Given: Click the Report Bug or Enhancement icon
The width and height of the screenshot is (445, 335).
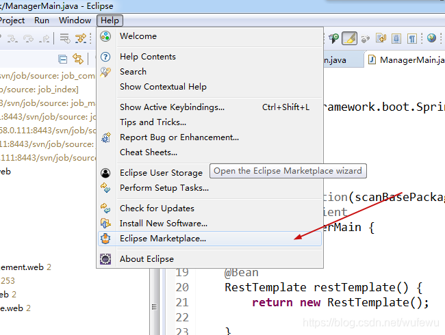Looking at the screenshot, I should 105,137.
